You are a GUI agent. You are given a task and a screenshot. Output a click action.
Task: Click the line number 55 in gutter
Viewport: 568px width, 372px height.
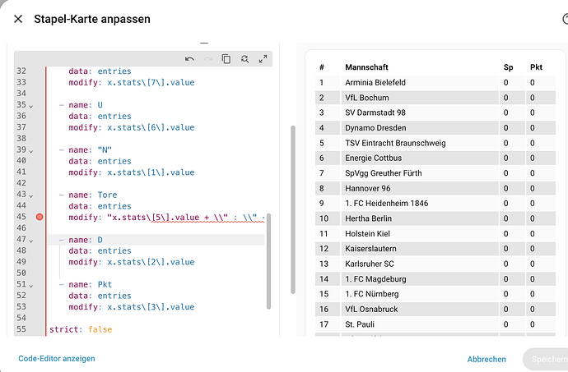pyautogui.click(x=21, y=329)
